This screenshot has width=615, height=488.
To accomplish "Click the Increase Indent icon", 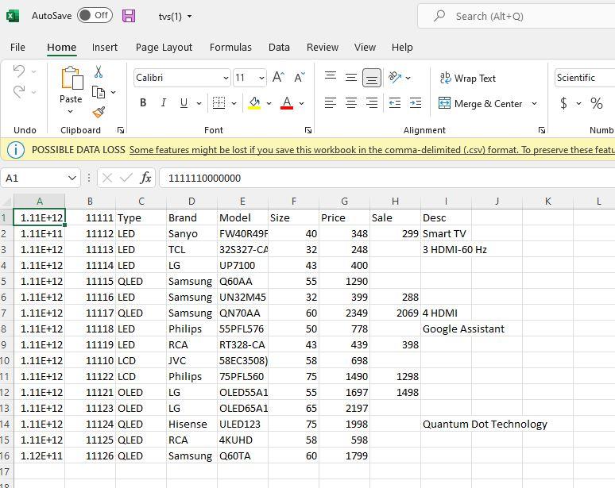I will 416,103.
